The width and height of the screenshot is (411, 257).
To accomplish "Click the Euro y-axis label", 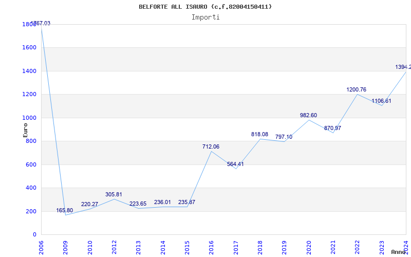I will (25, 130).
